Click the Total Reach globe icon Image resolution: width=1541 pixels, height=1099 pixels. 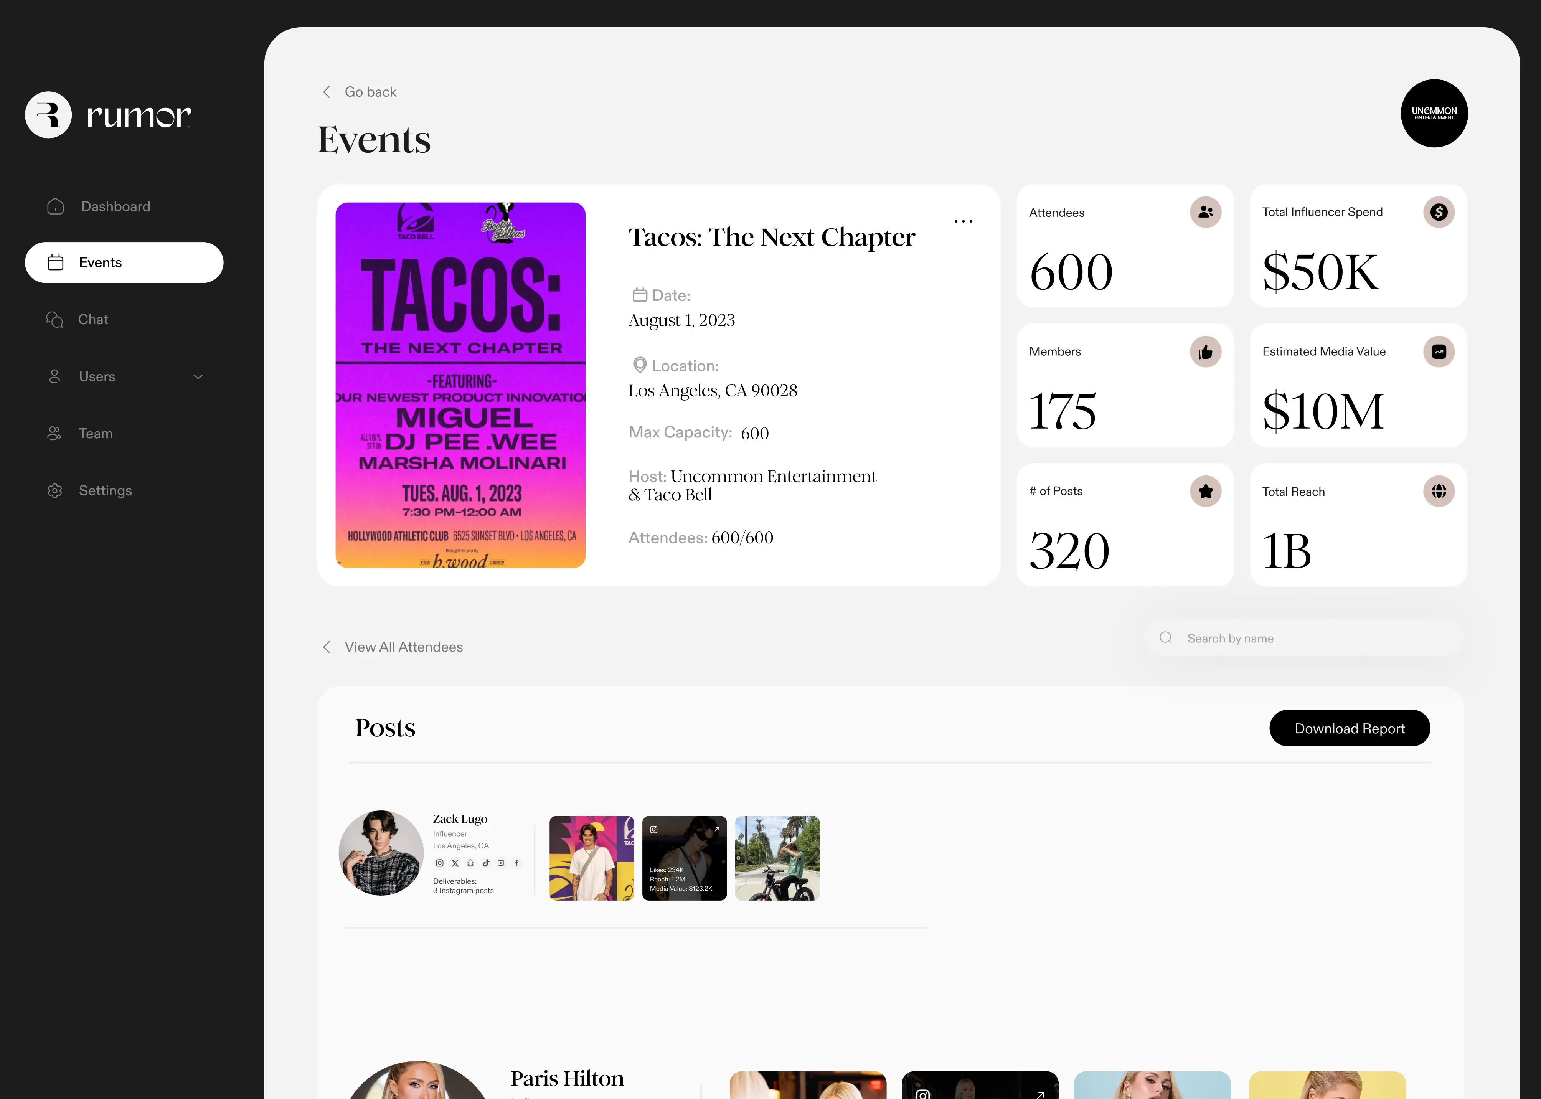click(x=1439, y=491)
